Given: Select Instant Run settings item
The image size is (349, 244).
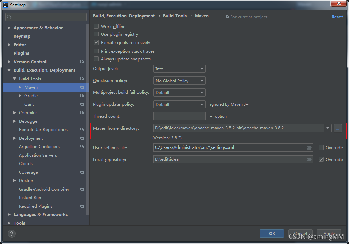Looking at the screenshot, I should point(30,198).
